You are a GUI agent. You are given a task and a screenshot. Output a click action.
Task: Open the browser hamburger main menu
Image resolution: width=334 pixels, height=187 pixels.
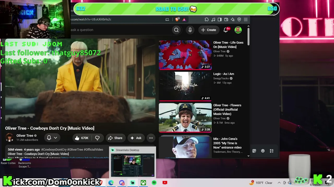[246, 19]
